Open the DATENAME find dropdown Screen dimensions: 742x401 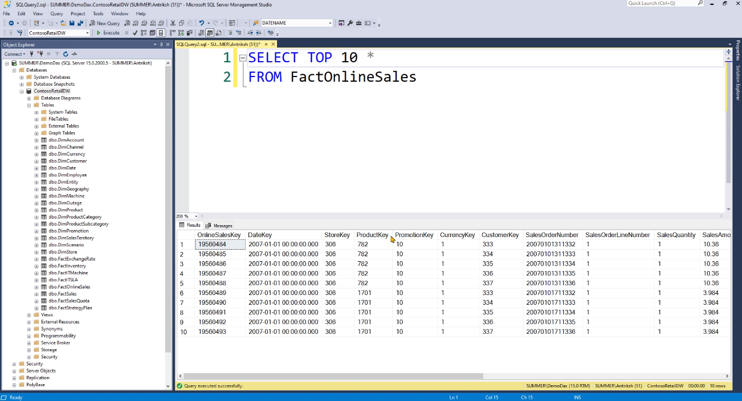click(x=330, y=23)
